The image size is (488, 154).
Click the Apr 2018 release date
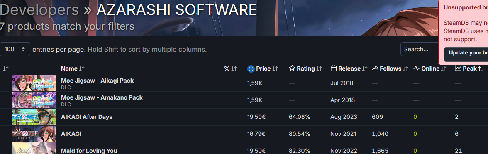pyautogui.click(x=343, y=100)
